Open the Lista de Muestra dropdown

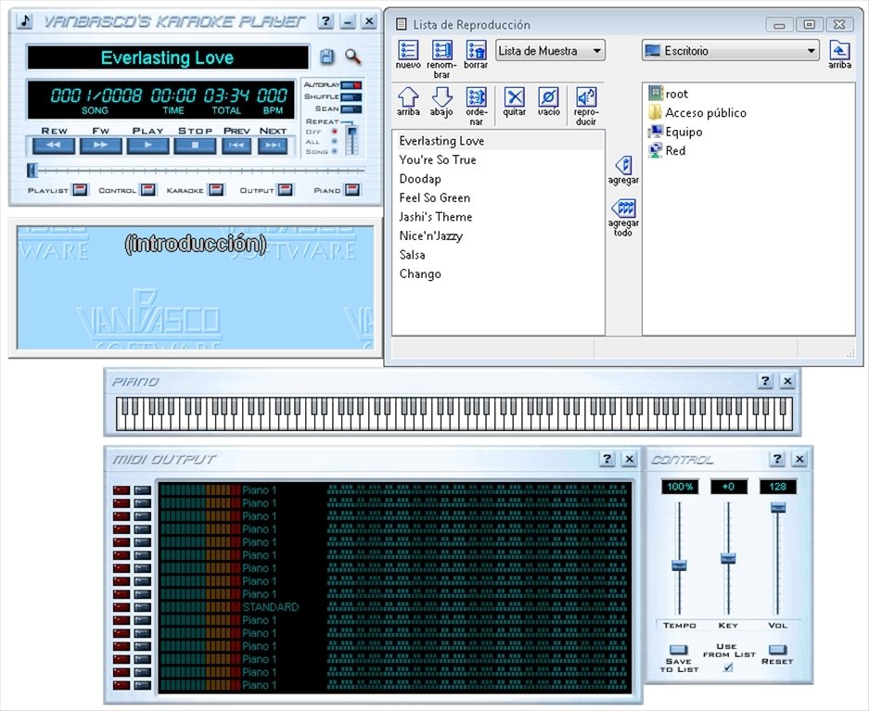coord(550,50)
